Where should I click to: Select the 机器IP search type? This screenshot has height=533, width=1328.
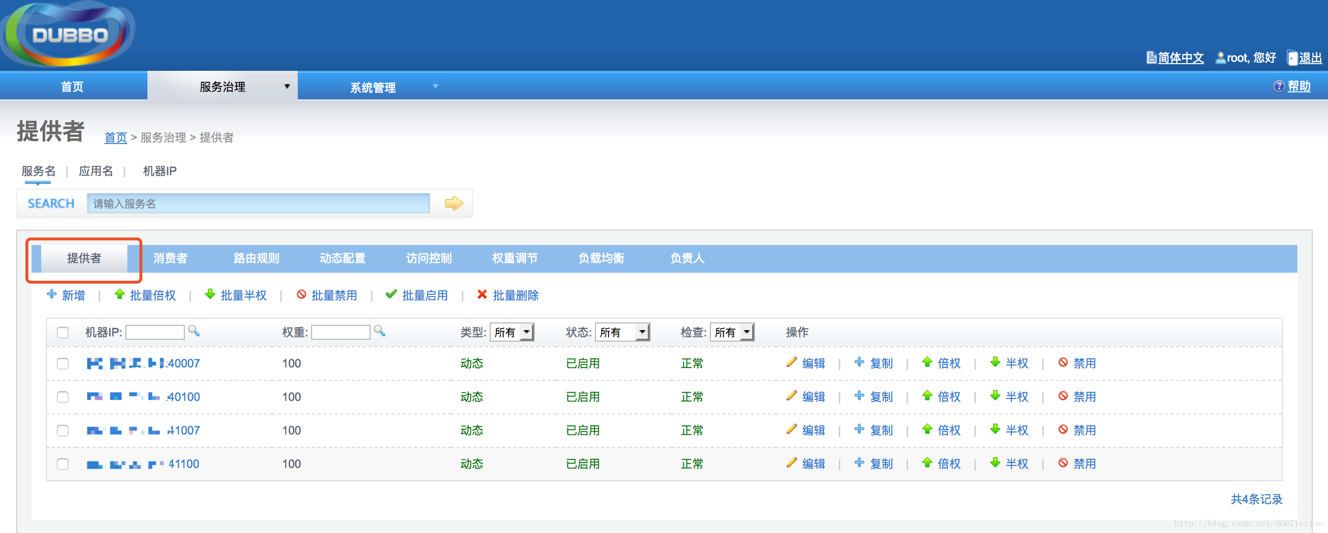(x=160, y=171)
